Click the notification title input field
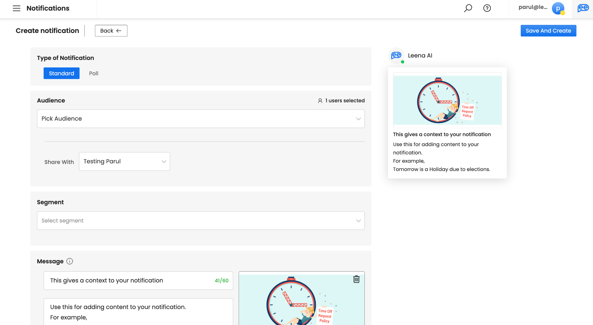593x325 pixels. click(x=130, y=280)
